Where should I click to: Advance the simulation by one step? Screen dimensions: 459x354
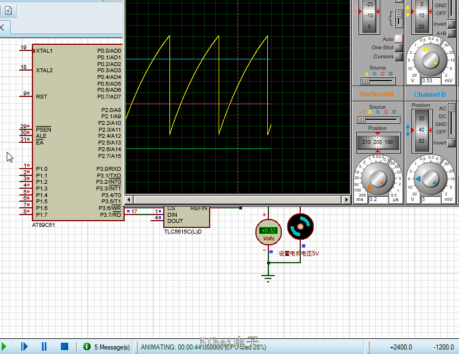coord(24,347)
